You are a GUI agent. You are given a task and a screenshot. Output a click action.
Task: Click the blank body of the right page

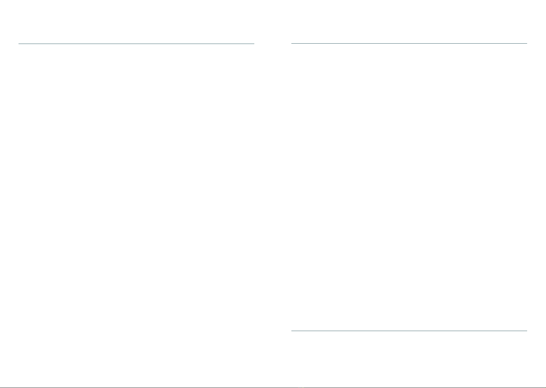(x=409, y=187)
